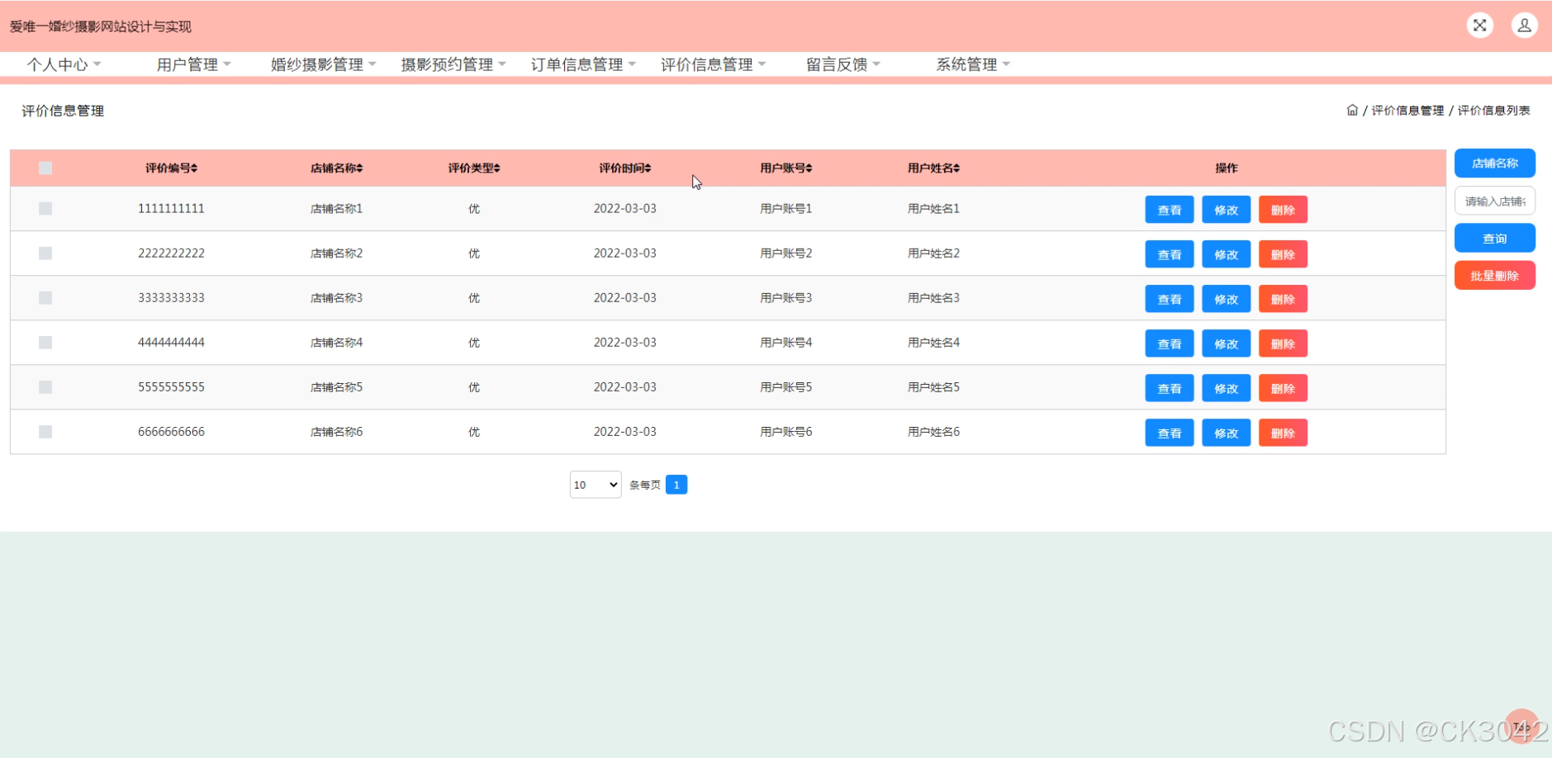The image size is (1552, 758).
Task: Check the row 4444444444 checkbox
Action: coord(45,342)
